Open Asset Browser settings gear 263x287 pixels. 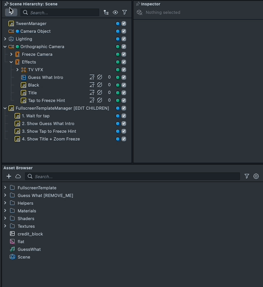[256, 176]
